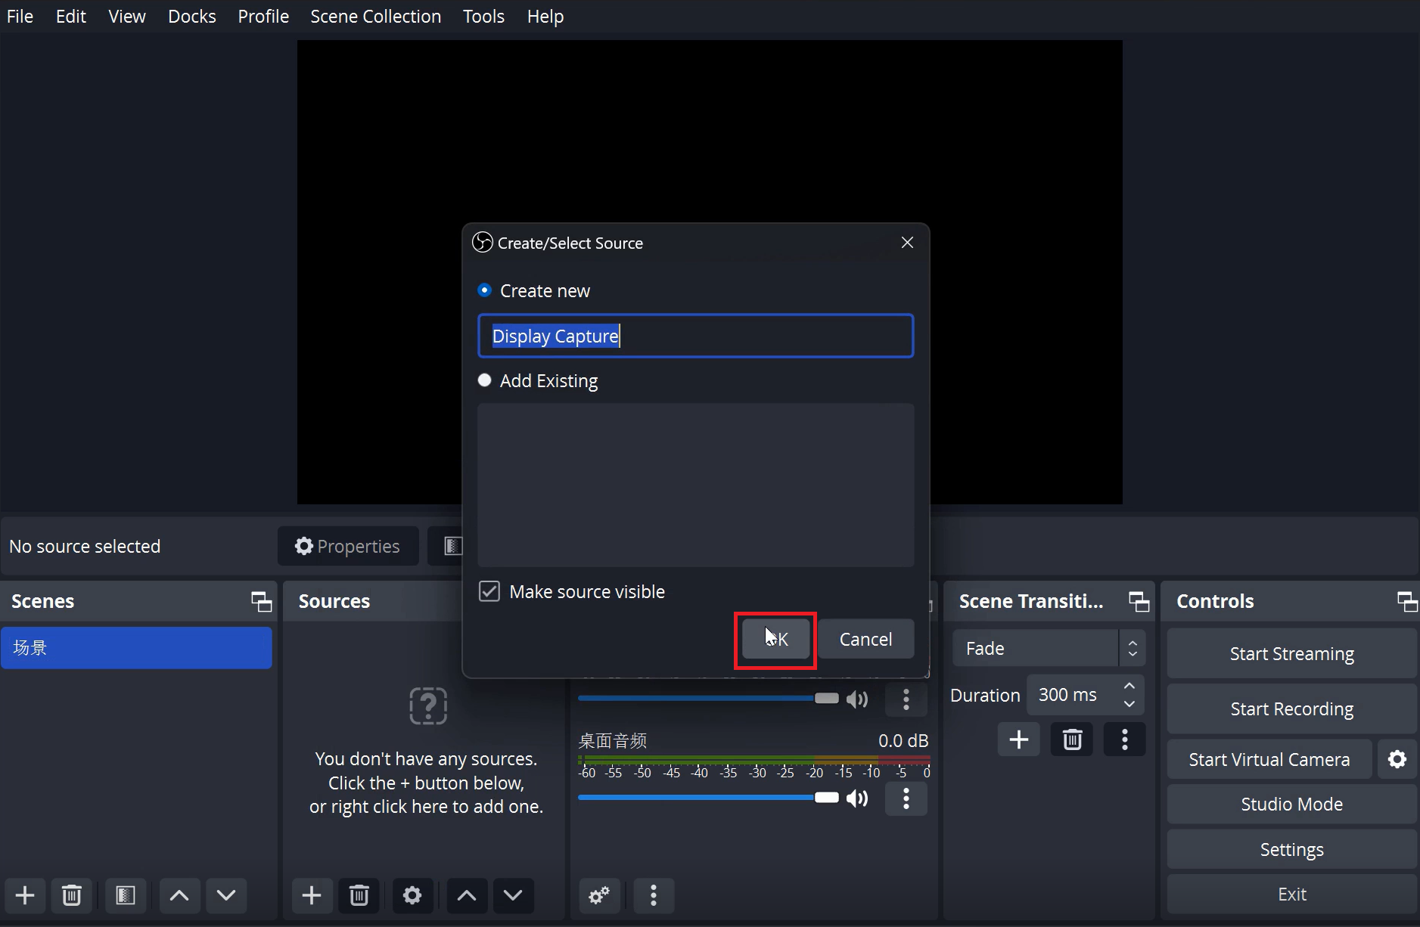
Task: Click add transition plus icon
Action: pos(1018,739)
